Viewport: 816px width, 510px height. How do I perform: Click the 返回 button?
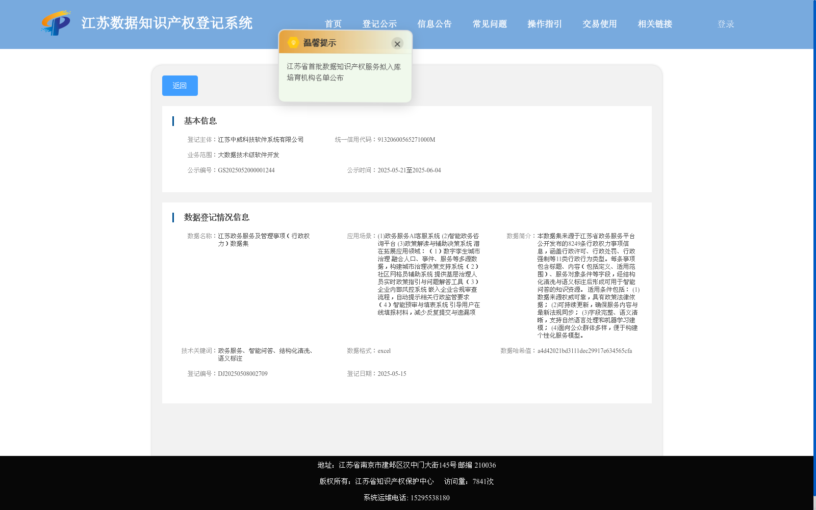tap(180, 86)
